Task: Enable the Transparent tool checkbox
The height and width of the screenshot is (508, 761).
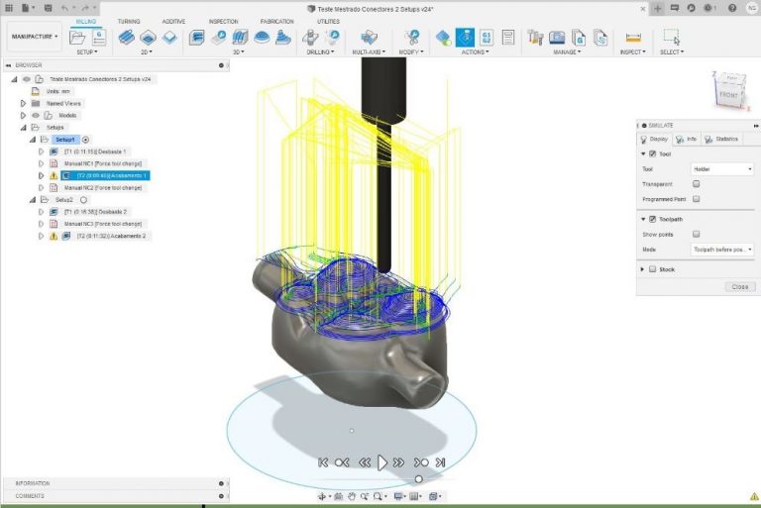Action: click(697, 184)
